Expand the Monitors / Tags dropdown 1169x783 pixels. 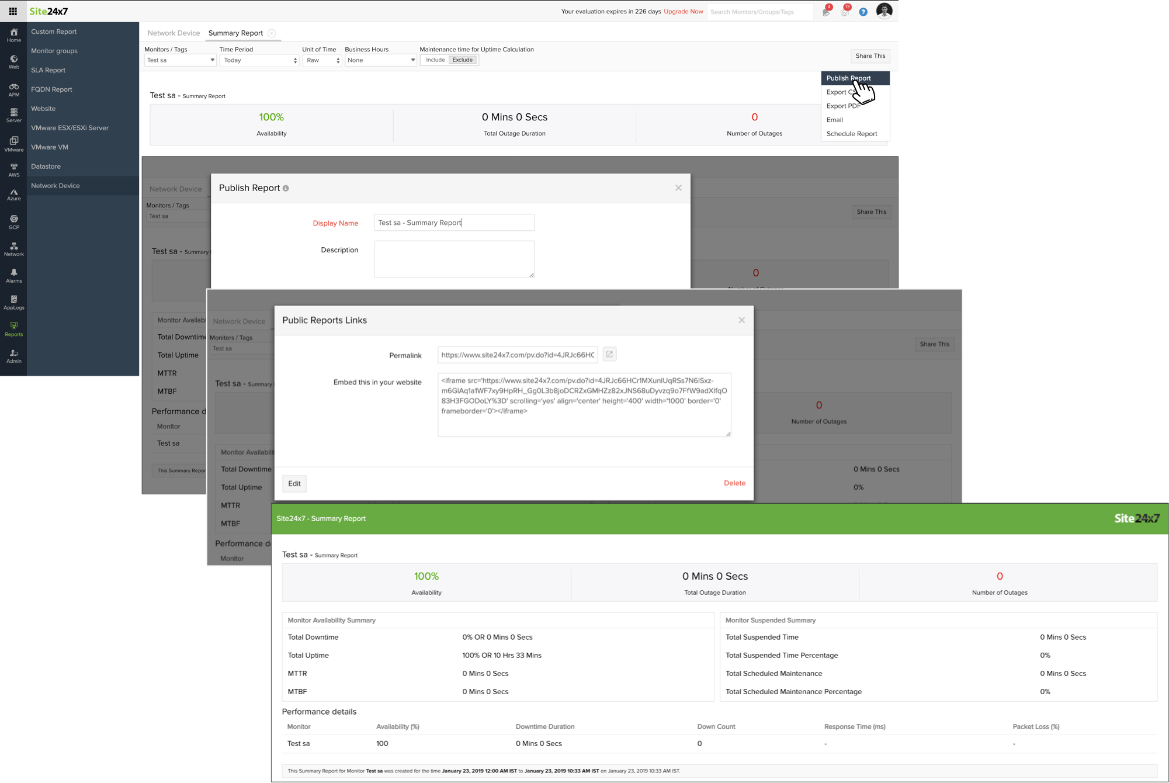click(180, 60)
